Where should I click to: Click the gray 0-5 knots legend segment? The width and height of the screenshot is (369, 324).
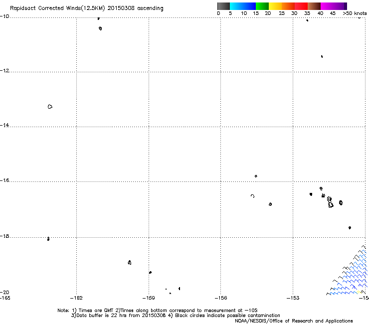(x=223, y=6)
